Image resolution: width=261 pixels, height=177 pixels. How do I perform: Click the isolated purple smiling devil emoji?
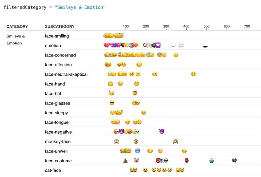[x=162, y=132]
